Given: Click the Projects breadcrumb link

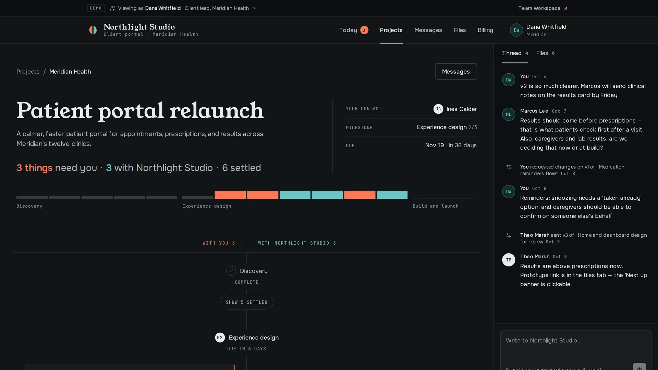Looking at the screenshot, I should tap(28, 72).
